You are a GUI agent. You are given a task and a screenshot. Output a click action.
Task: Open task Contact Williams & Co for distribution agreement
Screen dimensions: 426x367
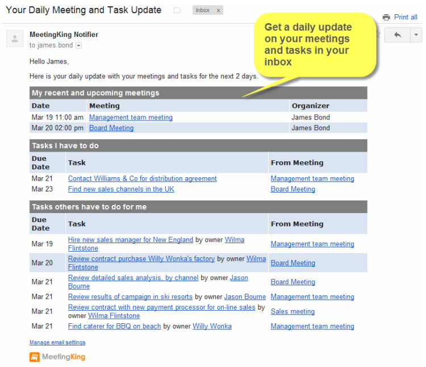143,178
